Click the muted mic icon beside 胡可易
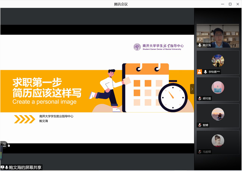242x171 pixels. (200, 98)
